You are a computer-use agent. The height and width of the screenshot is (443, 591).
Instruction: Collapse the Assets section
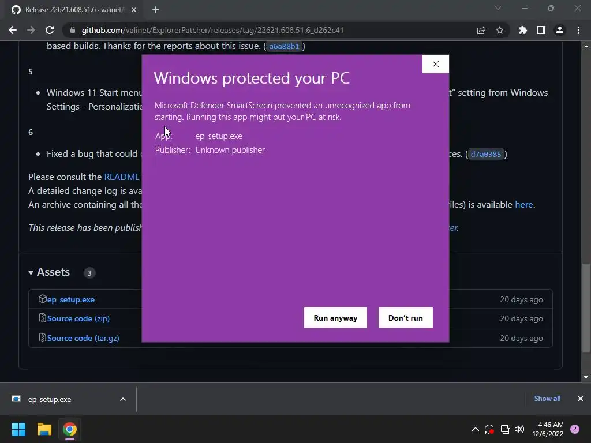(50, 272)
